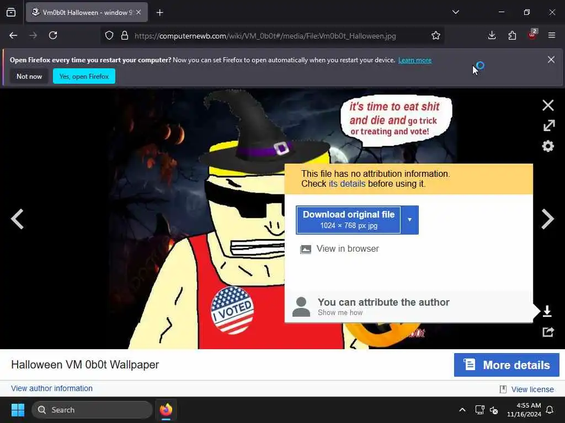Open a new tab with plus button
This screenshot has width=565, height=423.
tap(159, 13)
